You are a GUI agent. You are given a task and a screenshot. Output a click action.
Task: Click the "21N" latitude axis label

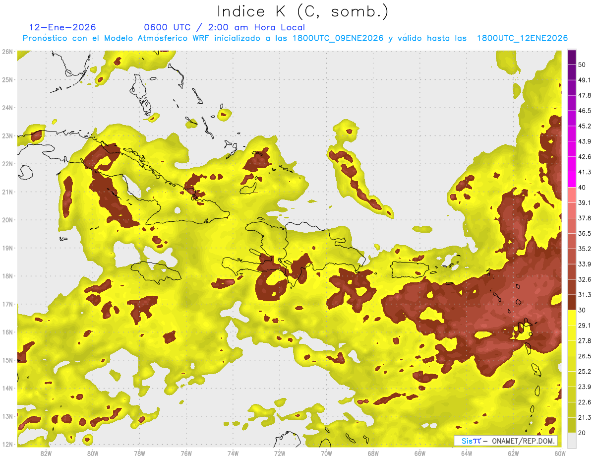(x=7, y=192)
